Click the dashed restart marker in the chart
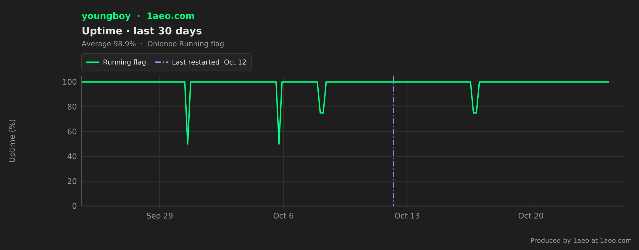The width and height of the screenshot is (639, 250). (393, 141)
